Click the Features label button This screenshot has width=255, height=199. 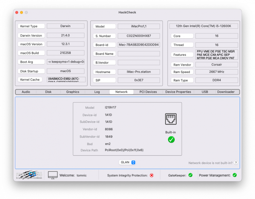[x=182, y=55]
